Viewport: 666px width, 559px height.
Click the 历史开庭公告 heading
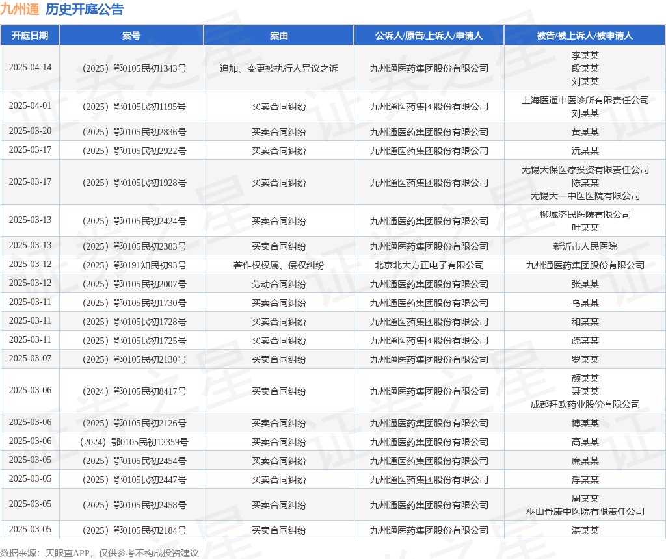(85, 9)
